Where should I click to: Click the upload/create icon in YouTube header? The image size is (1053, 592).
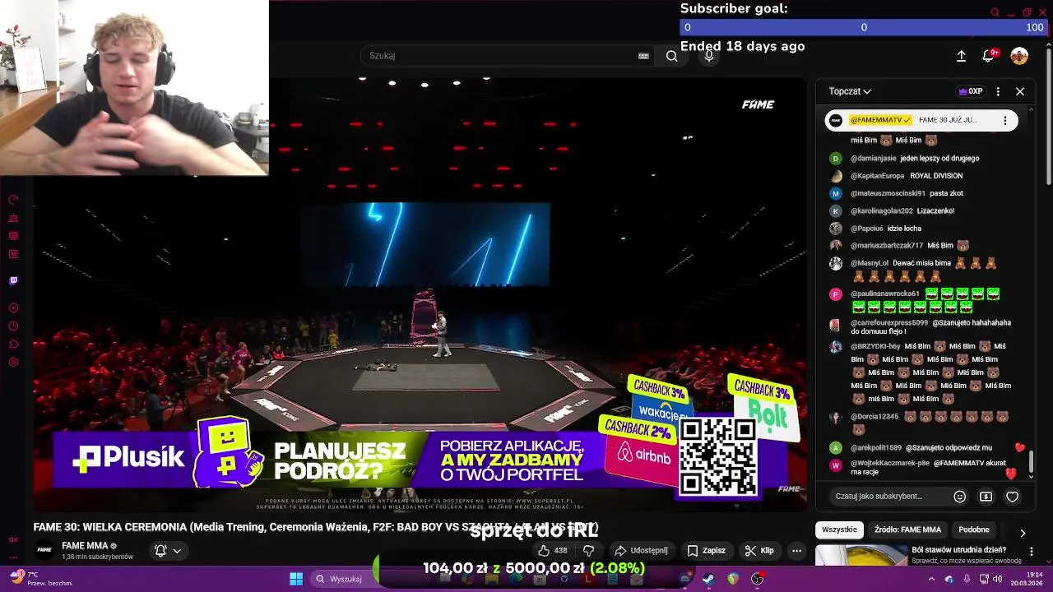(x=961, y=56)
